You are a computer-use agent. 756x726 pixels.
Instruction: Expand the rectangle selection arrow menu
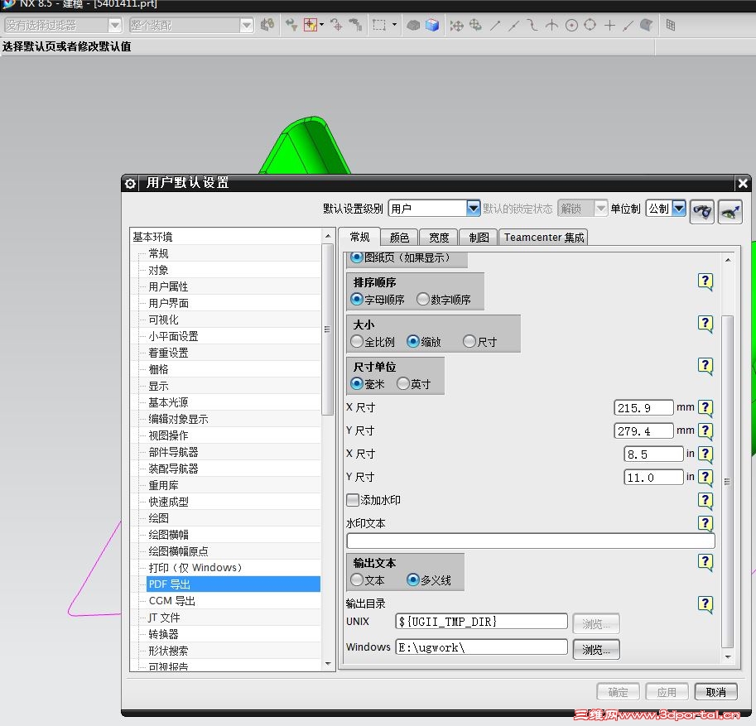point(394,25)
